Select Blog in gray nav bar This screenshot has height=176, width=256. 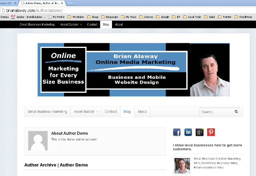coord(127,112)
